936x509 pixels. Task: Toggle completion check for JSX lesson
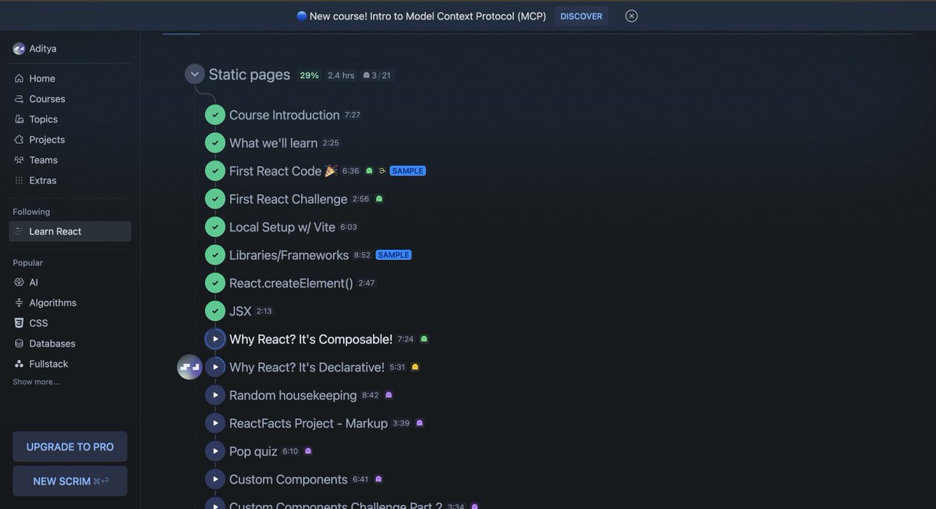pos(215,311)
